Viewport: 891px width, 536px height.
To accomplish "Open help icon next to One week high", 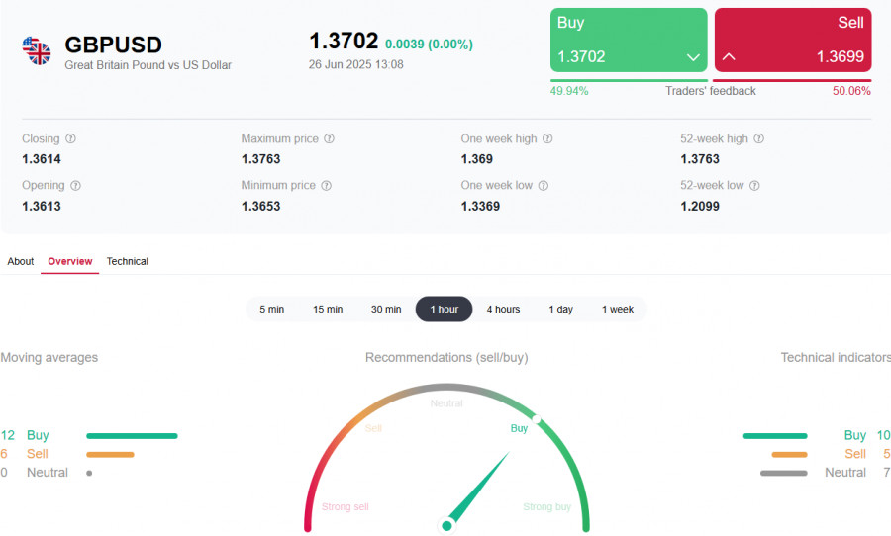I will tap(547, 138).
